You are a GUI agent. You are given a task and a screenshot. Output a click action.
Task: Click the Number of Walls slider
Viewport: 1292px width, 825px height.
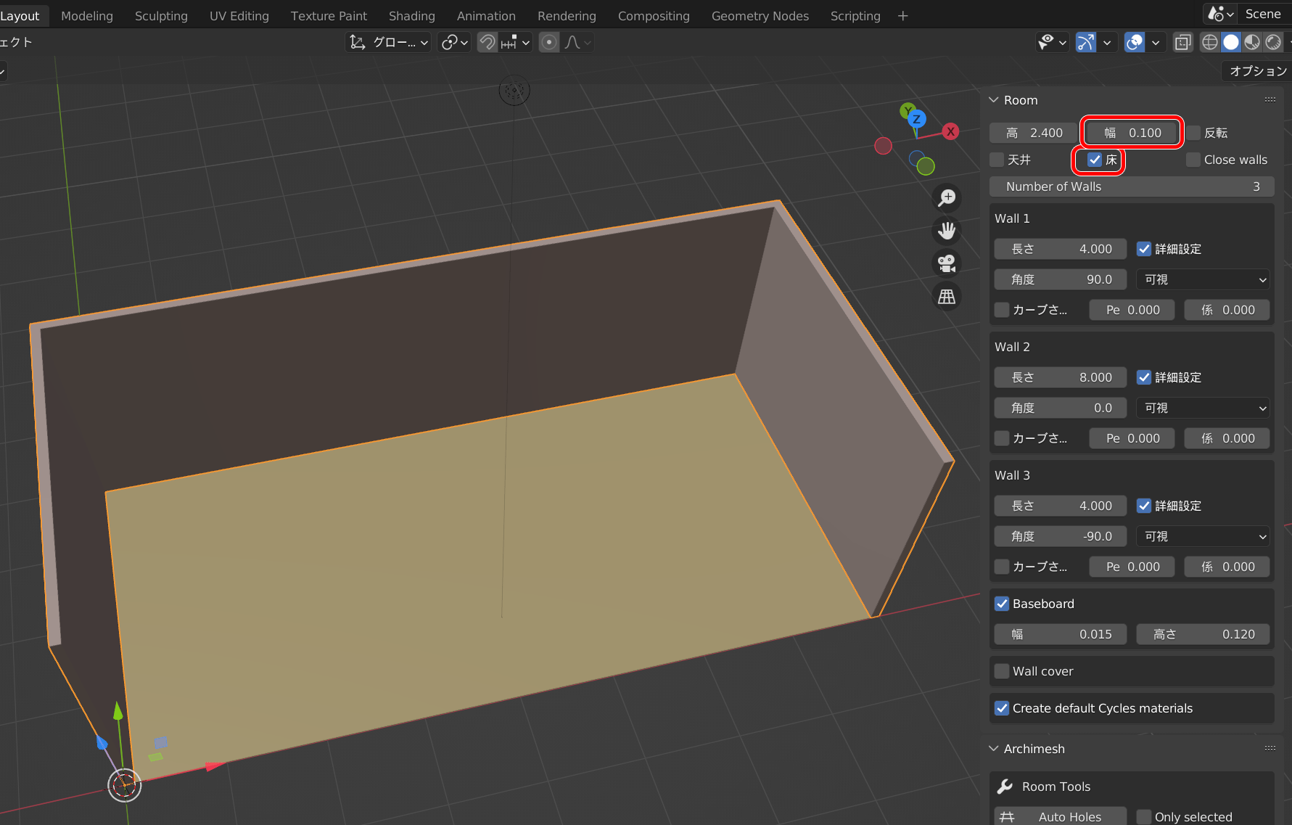click(1131, 186)
